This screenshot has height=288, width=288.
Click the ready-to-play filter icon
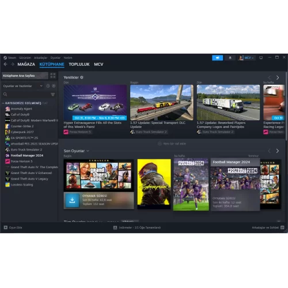pos(54,86)
